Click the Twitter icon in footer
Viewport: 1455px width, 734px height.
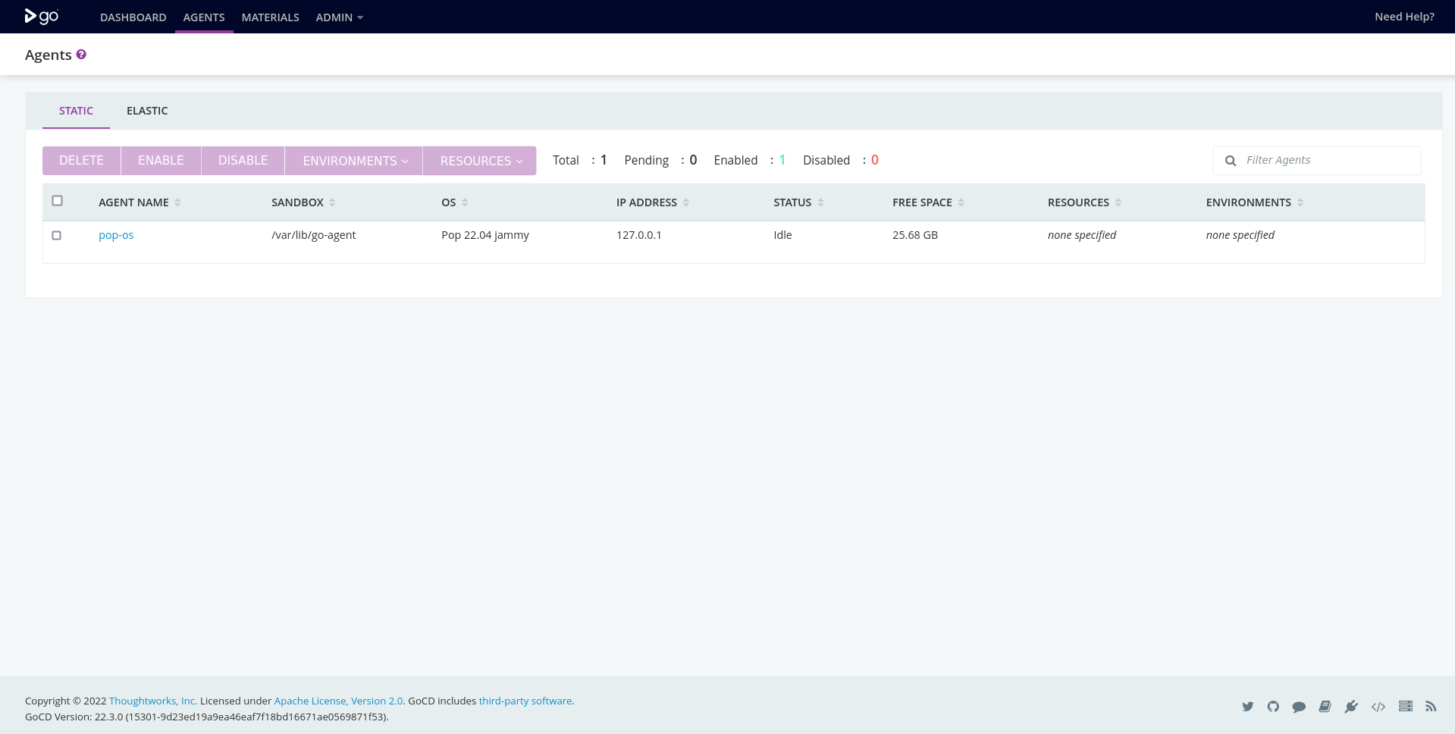click(x=1247, y=707)
